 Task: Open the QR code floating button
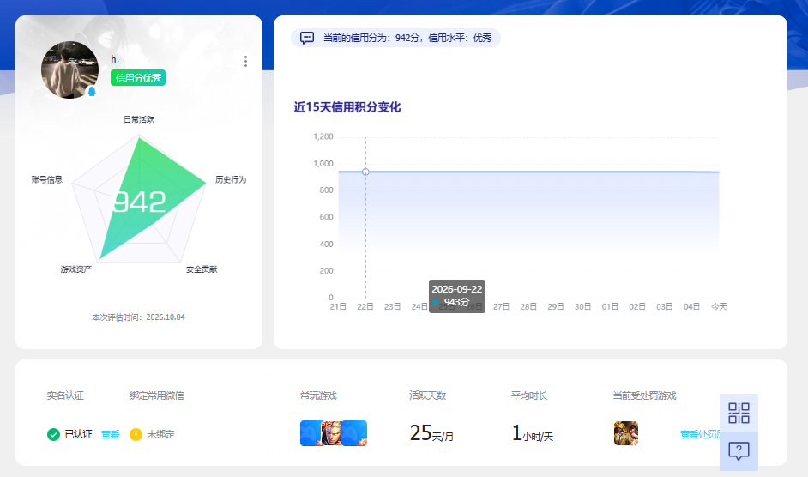pyautogui.click(x=739, y=413)
